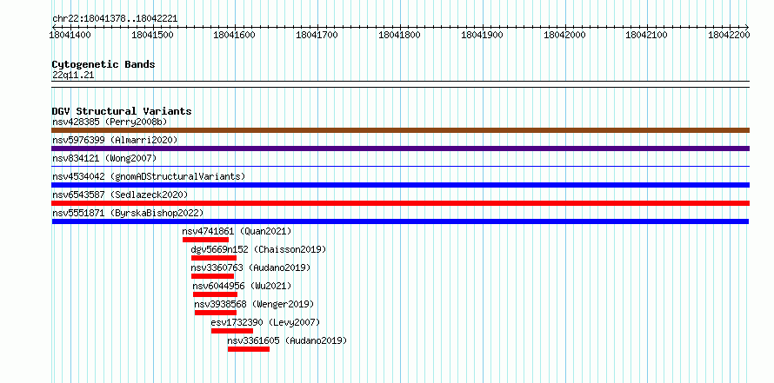Click ruler position 18042200
774x383 pixels.
[729, 35]
